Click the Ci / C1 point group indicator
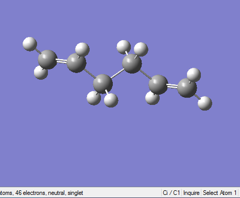This screenshot has width=240, height=198. (x=171, y=193)
